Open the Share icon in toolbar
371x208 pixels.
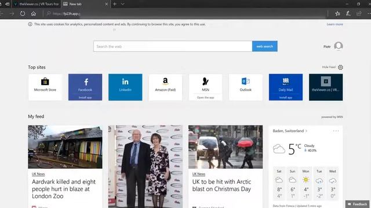pyautogui.click(x=359, y=13)
